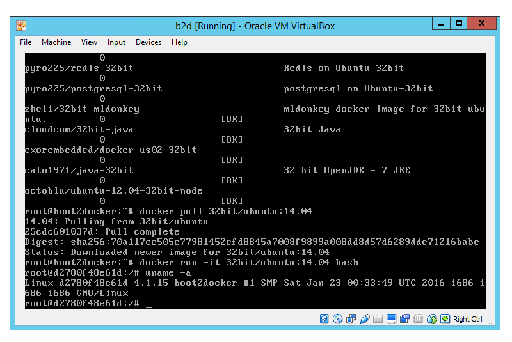The height and width of the screenshot is (342, 512).
Task: Click '25cdc601037d: Pull complete' line
Action: tap(102, 232)
